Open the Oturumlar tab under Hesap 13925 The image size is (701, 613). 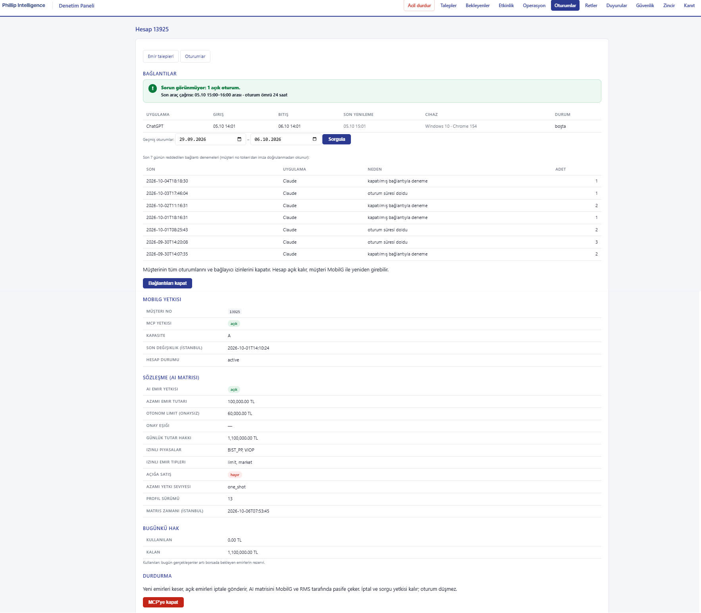(195, 56)
